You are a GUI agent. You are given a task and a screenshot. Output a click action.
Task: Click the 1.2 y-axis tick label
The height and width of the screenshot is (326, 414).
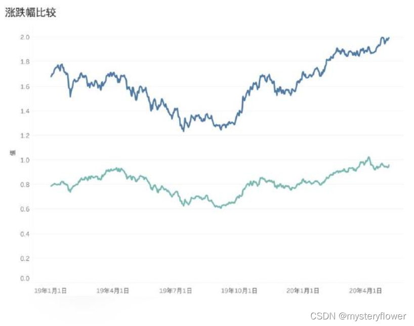tap(25, 136)
